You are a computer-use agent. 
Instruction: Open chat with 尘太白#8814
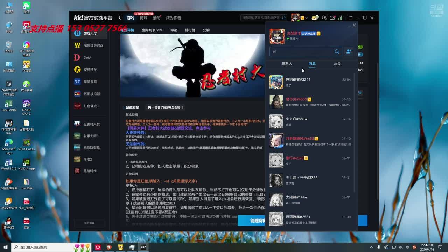click(x=310, y=121)
